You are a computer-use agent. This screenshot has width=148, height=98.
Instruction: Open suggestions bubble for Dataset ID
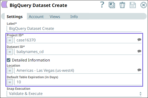(139, 51)
